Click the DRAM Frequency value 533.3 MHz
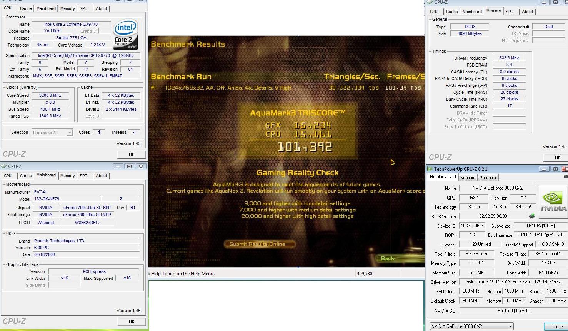Screen dimensions: 568x331 coord(509,58)
